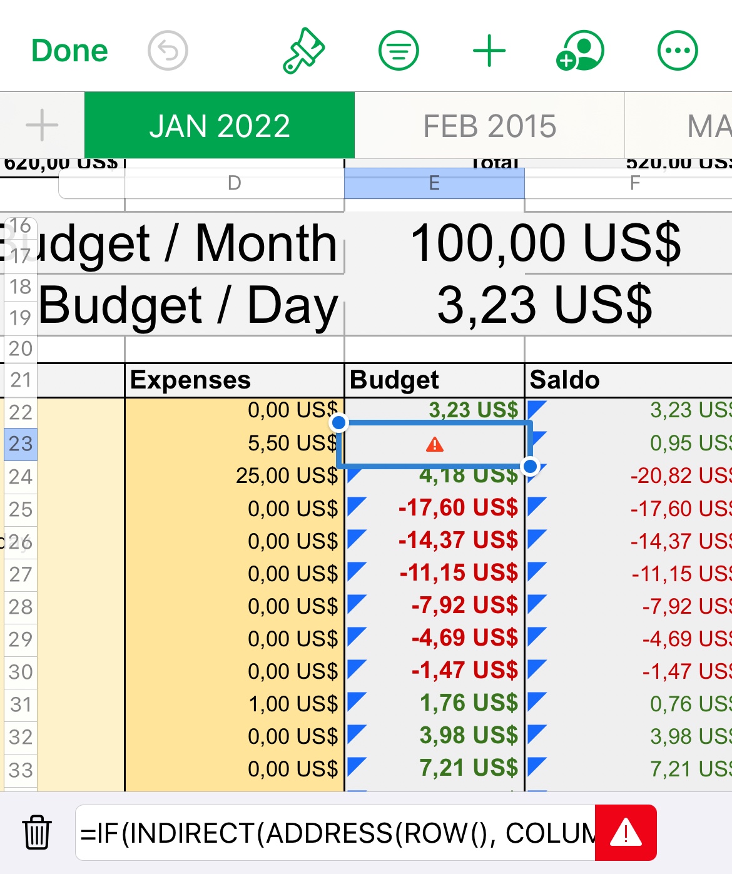The image size is (732, 874).
Task: Switch to the FEB 2015 sheet tab
Action: point(490,125)
